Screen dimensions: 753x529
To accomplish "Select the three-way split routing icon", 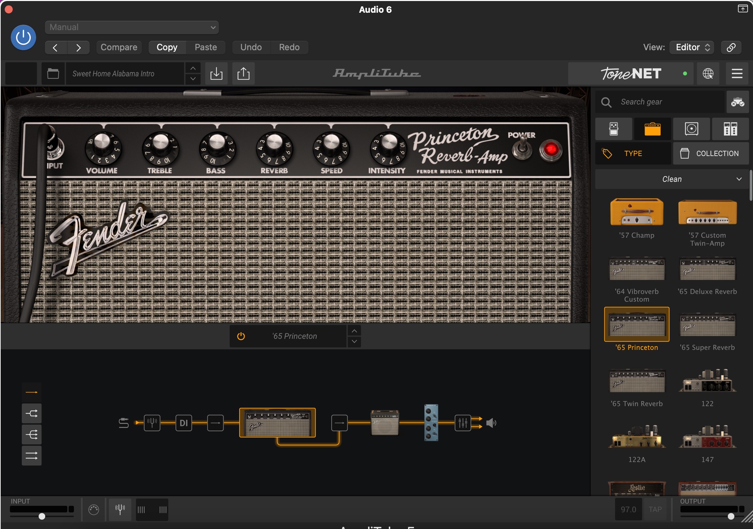I will pos(32,435).
